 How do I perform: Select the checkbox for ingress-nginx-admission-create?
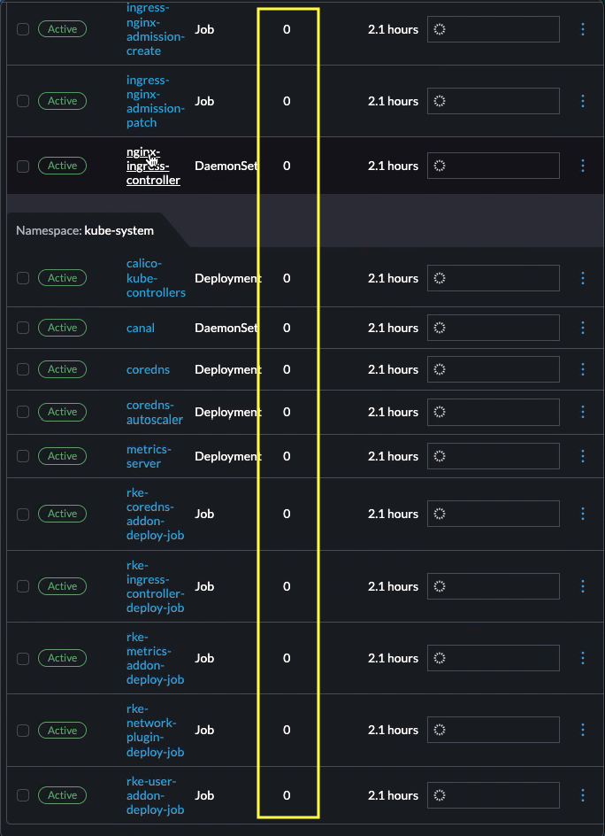click(22, 28)
